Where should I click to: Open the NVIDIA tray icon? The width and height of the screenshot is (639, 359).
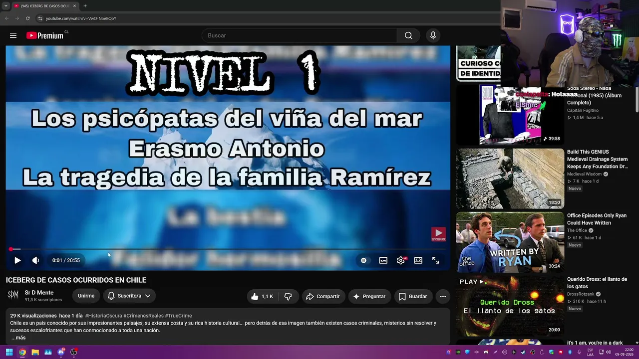pos(458,352)
